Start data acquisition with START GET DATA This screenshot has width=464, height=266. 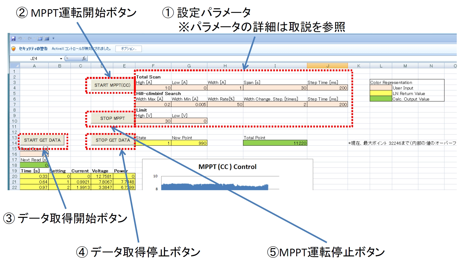(x=42, y=140)
